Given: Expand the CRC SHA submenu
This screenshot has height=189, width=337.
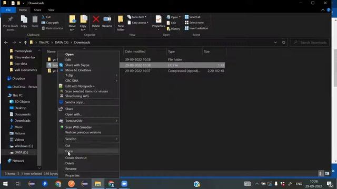Looking at the screenshot, I should pyautogui.click(x=88, y=81).
